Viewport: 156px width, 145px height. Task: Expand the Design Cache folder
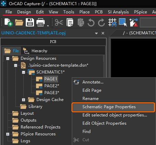tap(23, 100)
